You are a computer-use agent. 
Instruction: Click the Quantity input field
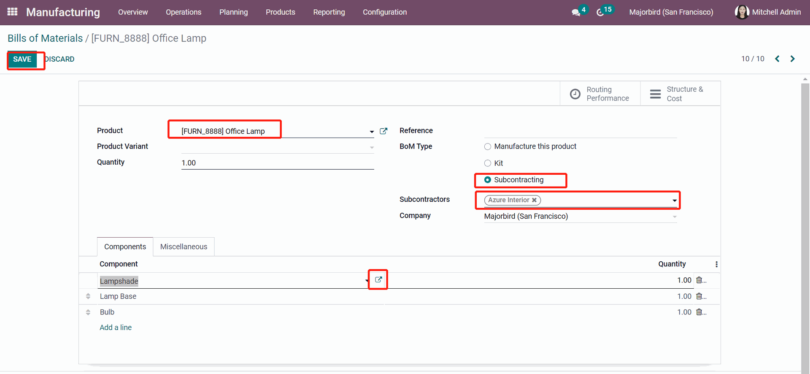pos(277,163)
